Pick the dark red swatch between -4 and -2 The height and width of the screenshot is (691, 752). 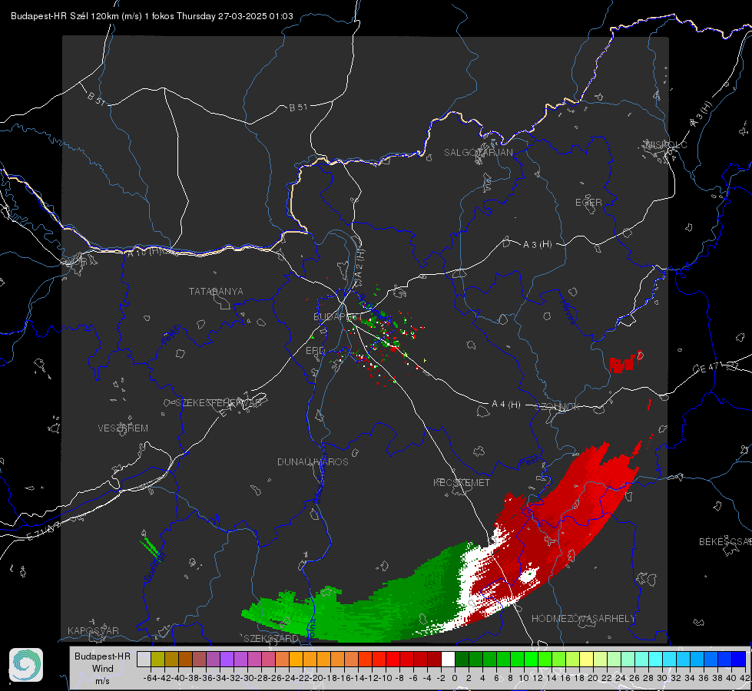click(x=434, y=659)
